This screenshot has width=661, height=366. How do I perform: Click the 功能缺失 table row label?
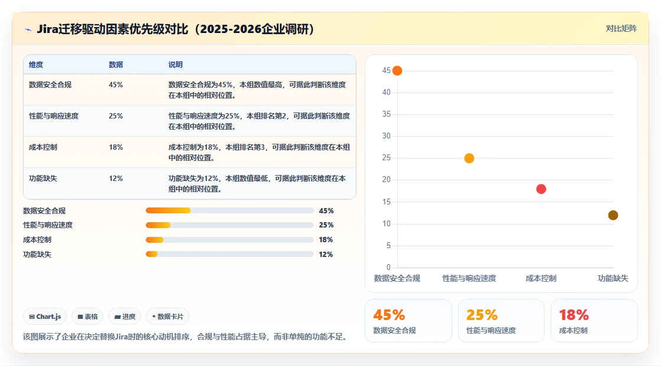[43, 178]
